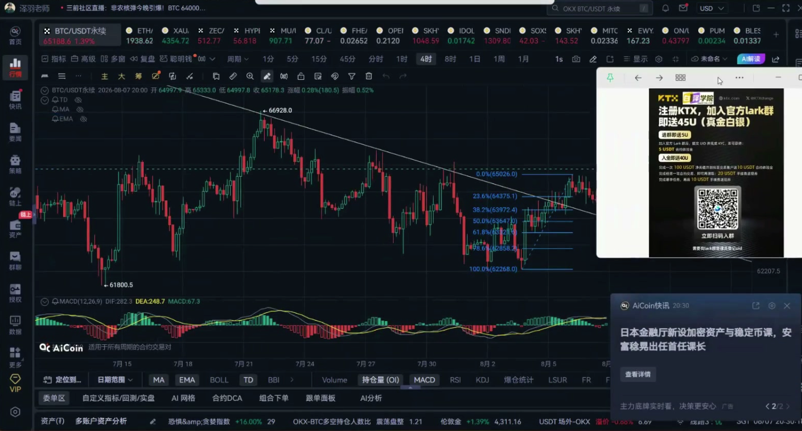This screenshot has width=802, height=431.
Task: Toggle the MA indicator chip below chart
Action: click(x=159, y=380)
